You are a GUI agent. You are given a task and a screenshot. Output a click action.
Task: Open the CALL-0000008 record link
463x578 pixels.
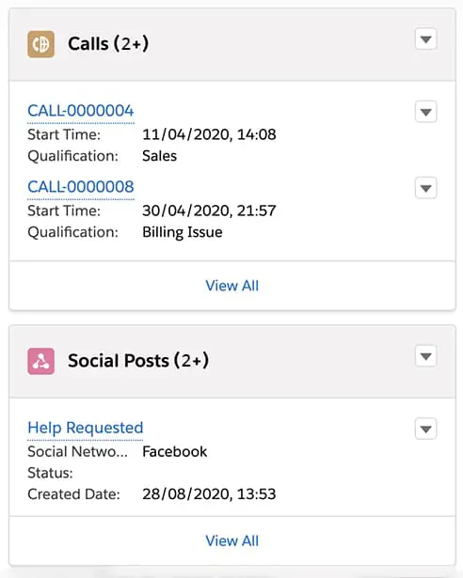click(81, 187)
